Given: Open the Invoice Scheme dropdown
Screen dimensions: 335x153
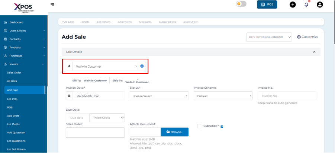Looking at the screenshot, I should 223,96.
